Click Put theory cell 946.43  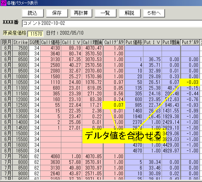pyautogui.click(x=171, y=105)
